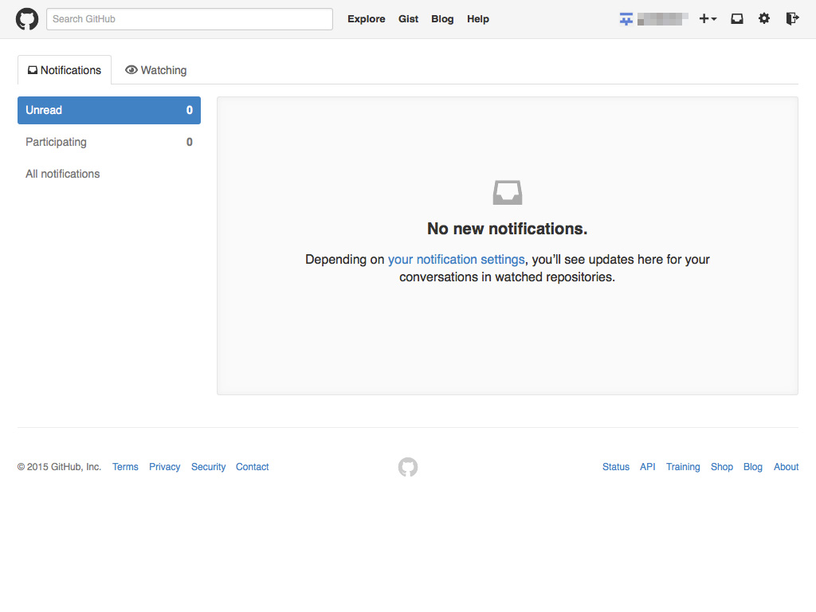Switch to the Watching tab
The image size is (816, 612).
(x=156, y=70)
